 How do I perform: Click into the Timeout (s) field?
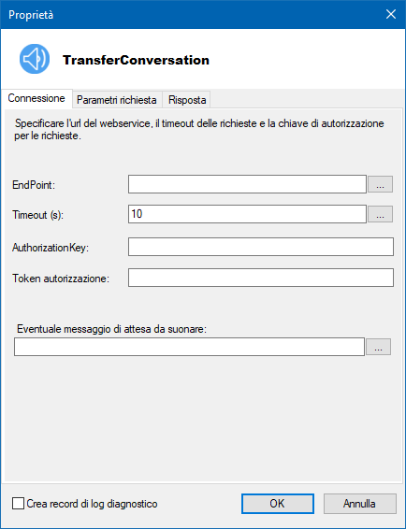[x=247, y=214]
